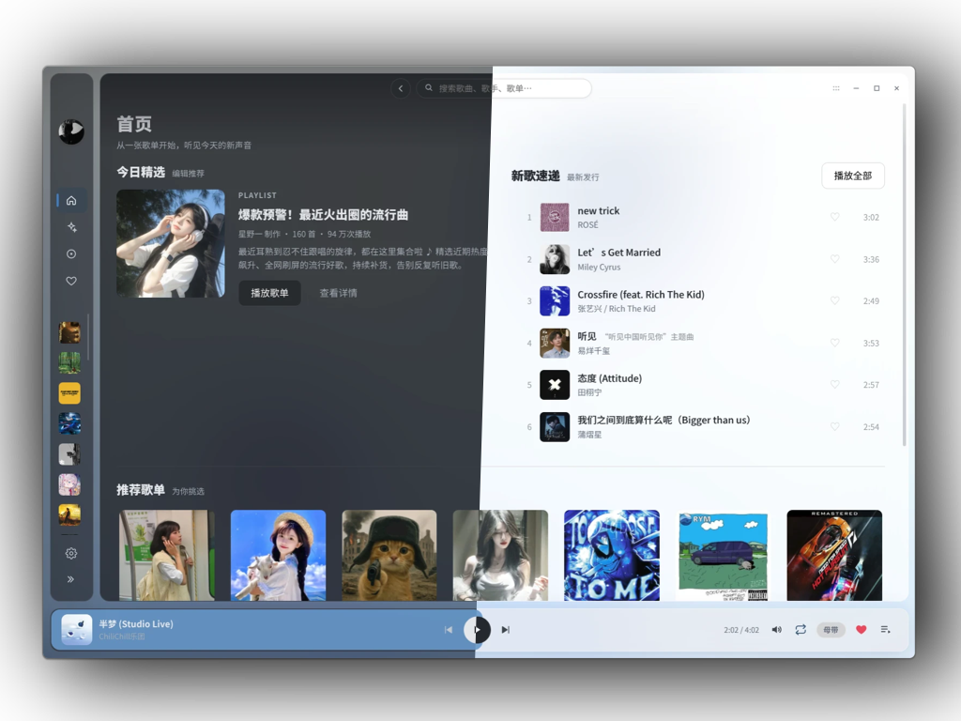Play the song 听见
Viewport: 961px width, 721px height.
point(587,337)
